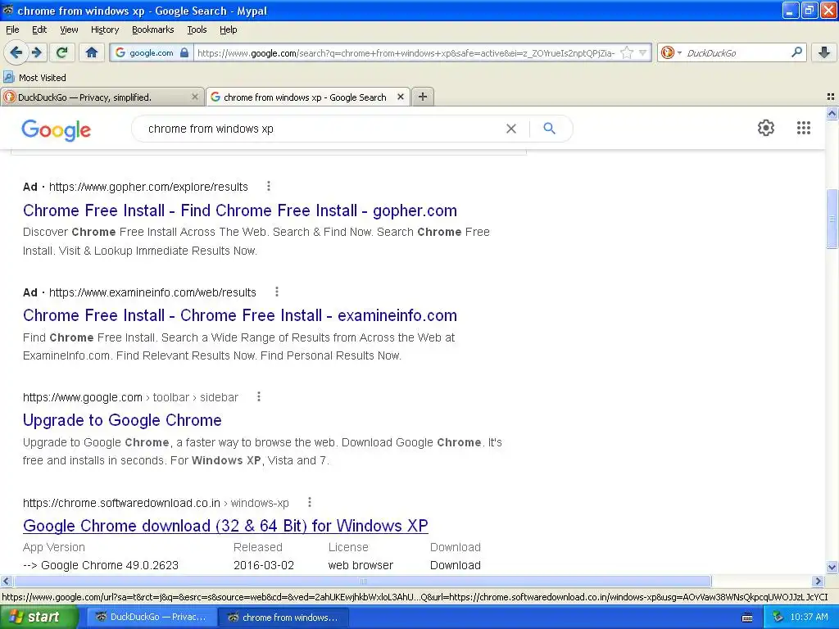Image resolution: width=839 pixels, height=629 pixels.
Task: Switch to chrome from windows taskbar window
Action: 283,617
